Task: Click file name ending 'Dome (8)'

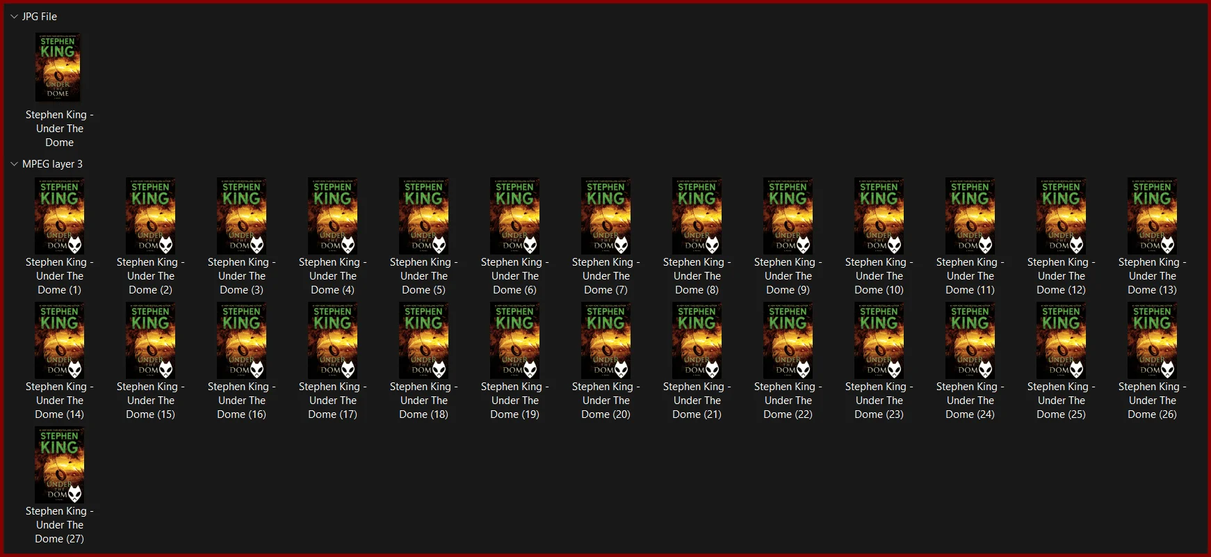Action: [697, 276]
